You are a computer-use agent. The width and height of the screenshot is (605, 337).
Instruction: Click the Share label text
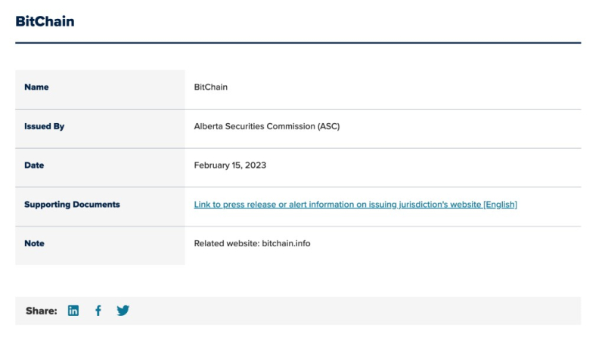coord(42,311)
